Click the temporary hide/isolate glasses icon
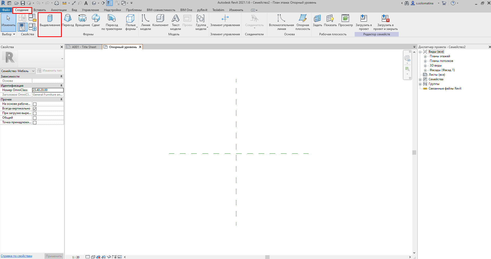491x259 pixels. point(109,257)
